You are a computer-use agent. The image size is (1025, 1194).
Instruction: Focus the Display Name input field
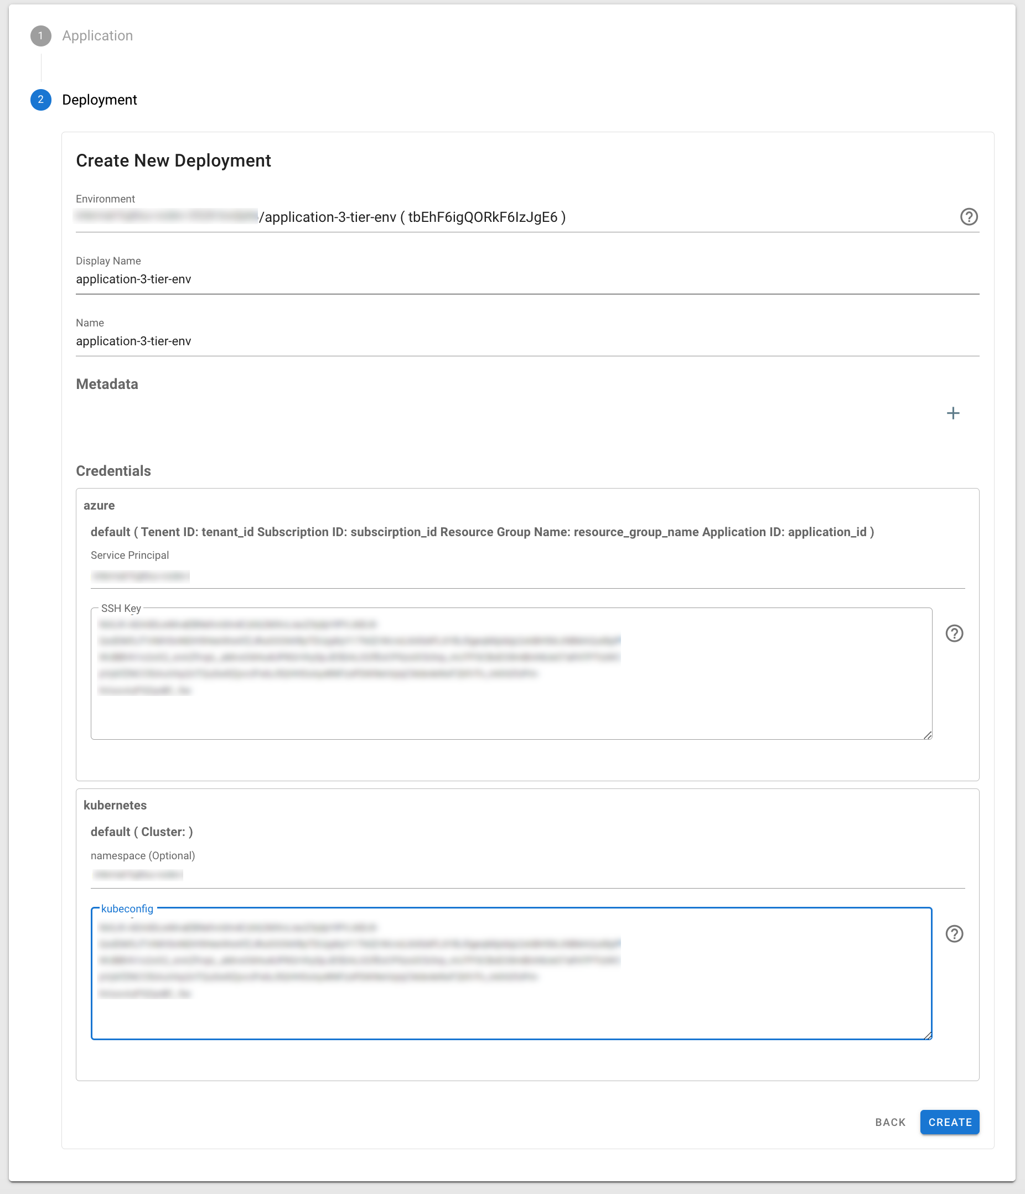527,279
